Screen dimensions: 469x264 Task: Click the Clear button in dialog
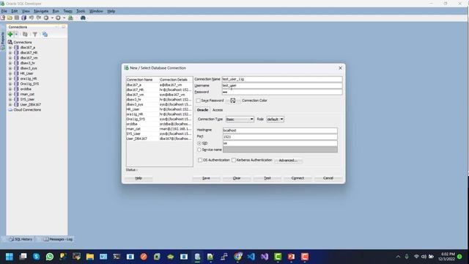237,178
